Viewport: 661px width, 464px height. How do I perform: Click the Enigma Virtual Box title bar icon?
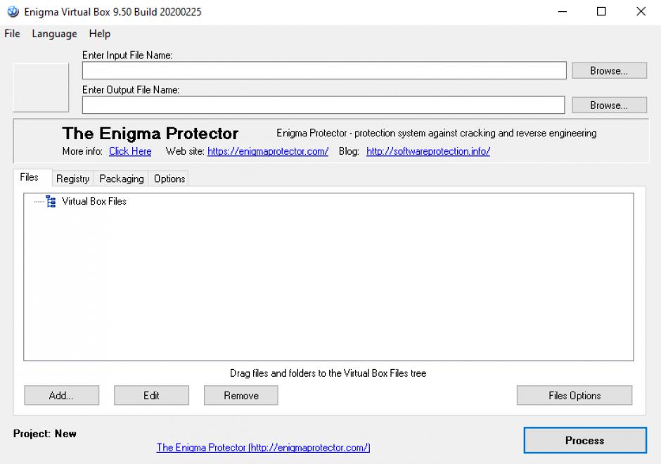pos(13,11)
